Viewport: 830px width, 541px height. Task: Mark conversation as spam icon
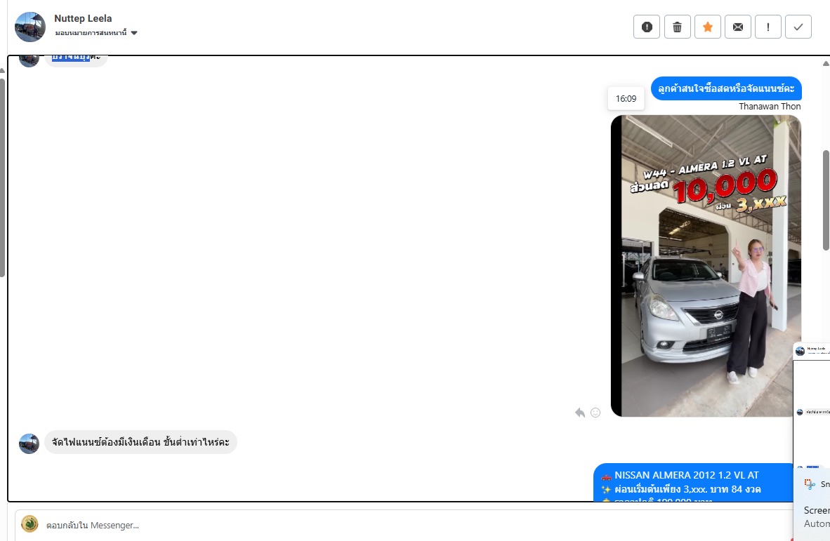(x=646, y=27)
